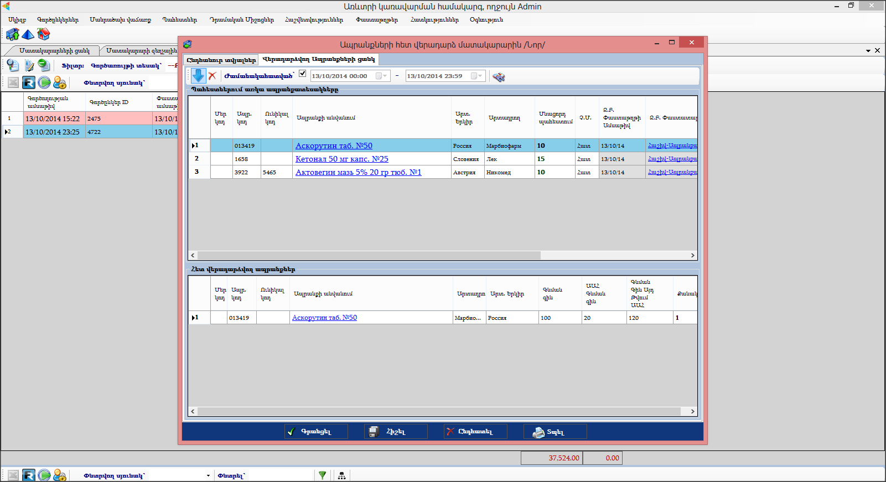Toggle the Ժամանակահատված checkbox
This screenshot has height=482, width=886.
(302, 74)
